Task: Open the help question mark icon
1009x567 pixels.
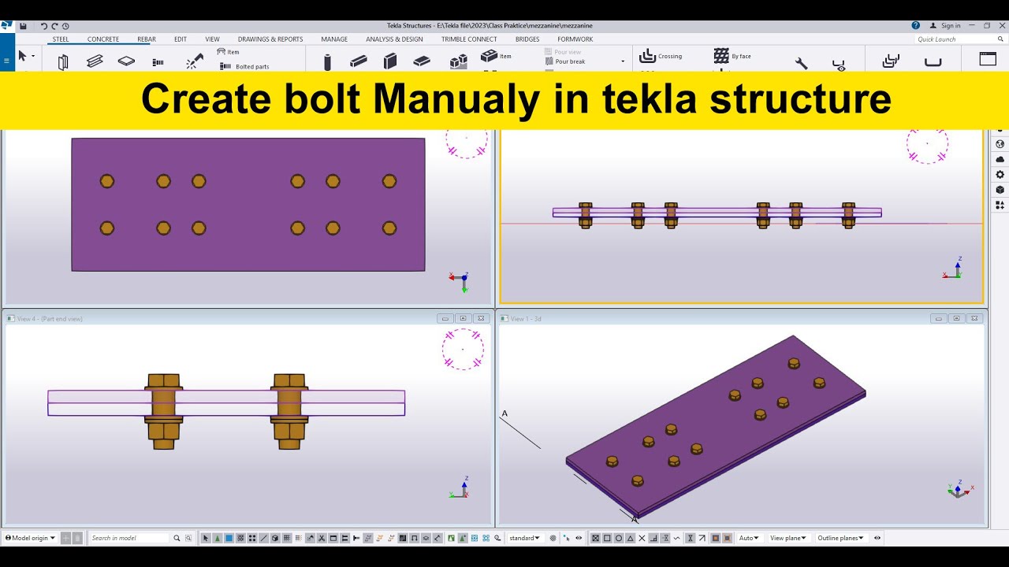Action: tap(916, 25)
